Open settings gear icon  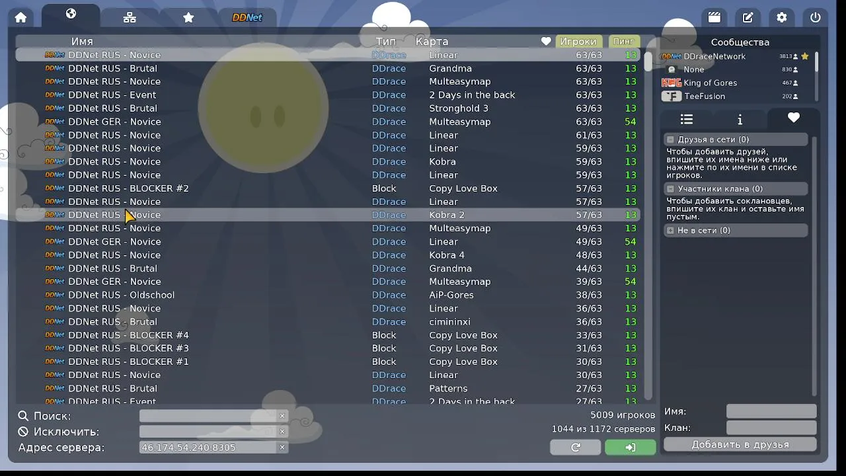point(782,18)
